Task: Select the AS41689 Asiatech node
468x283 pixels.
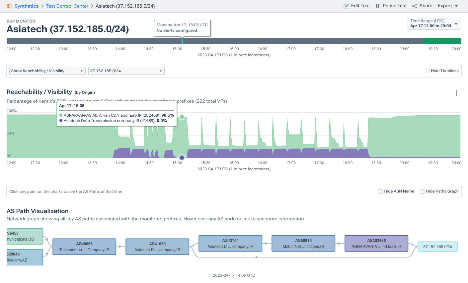Action: pos(157,247)
